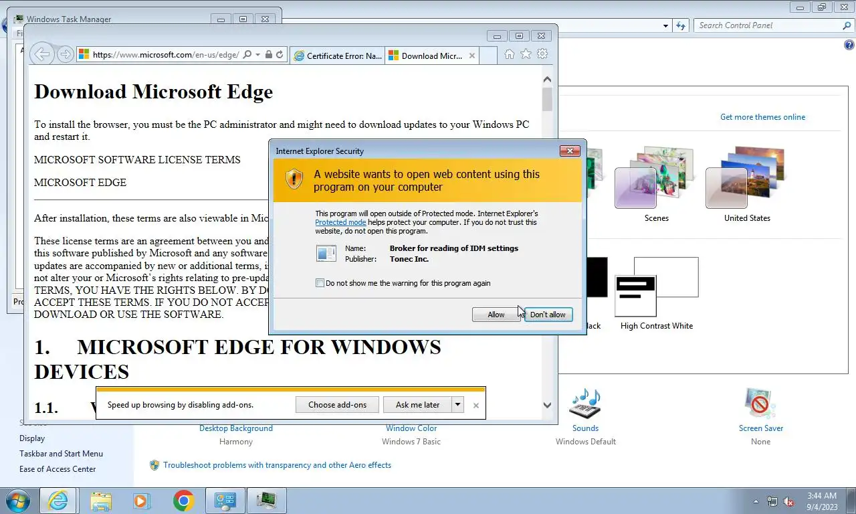Open address bar autocomplete dropdown arrow
This screenshot has width=856, height=514.
258,55
